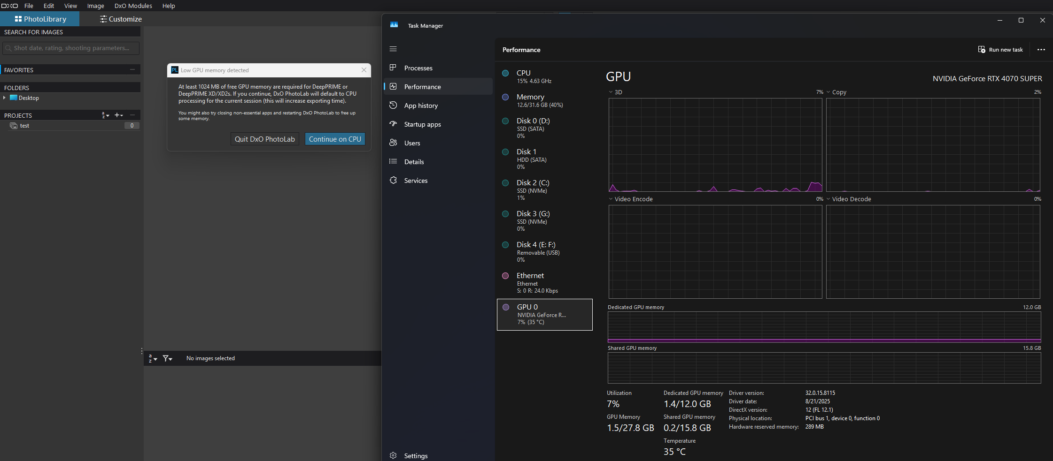The width and height of the screenshot is (1053, 461).
Task: Select Disk 4 (E: F:) removable item
Action: pyautogui.click(x=545, y=252)
